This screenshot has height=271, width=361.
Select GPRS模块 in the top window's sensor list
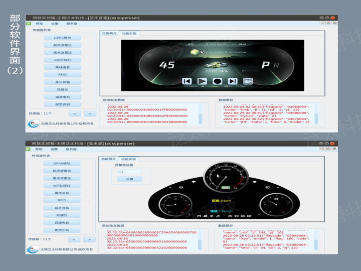pyautogui.click(x=62, y=38)
